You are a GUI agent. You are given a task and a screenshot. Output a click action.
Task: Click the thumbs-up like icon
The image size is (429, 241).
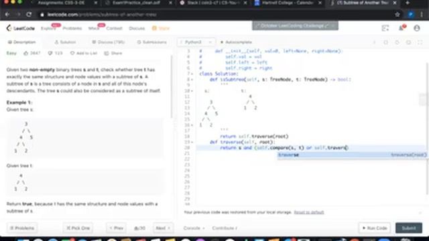point(25,53)
